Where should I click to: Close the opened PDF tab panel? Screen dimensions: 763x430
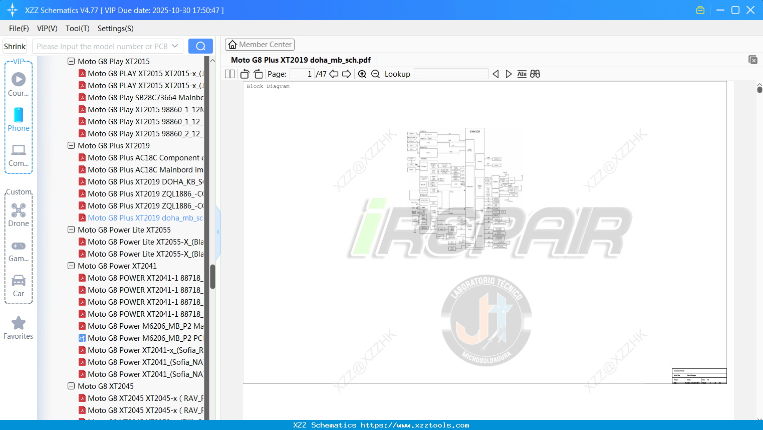[753, 60]
